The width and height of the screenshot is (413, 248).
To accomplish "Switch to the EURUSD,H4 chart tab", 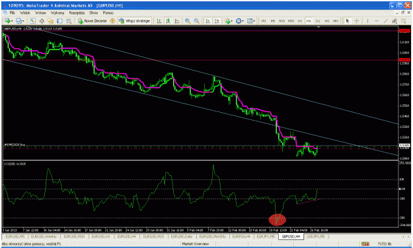I will [127, 237].
